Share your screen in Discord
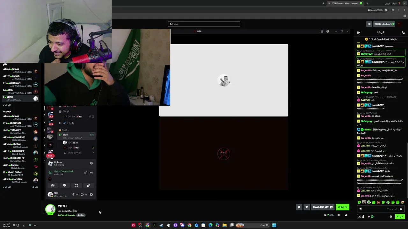 [x=65, y=185]
